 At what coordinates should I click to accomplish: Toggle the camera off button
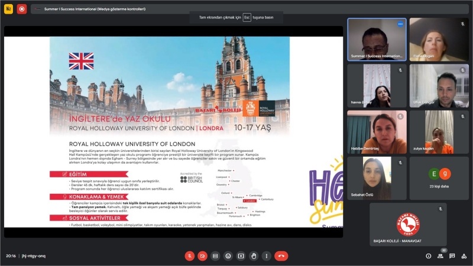pyautogui.click(x=202, y=256)
